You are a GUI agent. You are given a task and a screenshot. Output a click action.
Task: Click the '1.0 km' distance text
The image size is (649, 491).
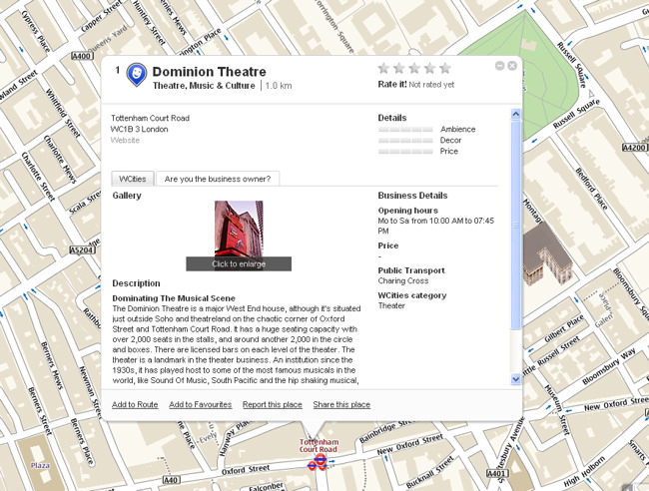[279, 86]
